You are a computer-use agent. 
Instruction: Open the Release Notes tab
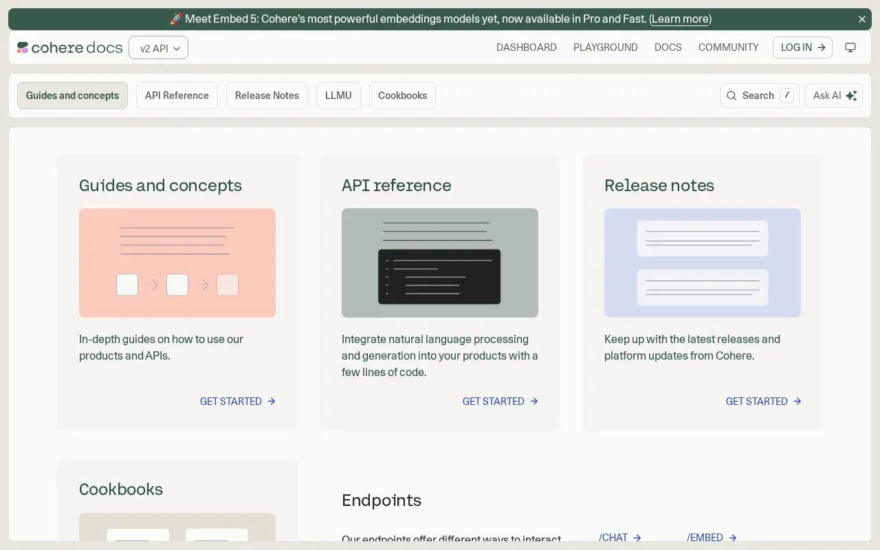267,96
